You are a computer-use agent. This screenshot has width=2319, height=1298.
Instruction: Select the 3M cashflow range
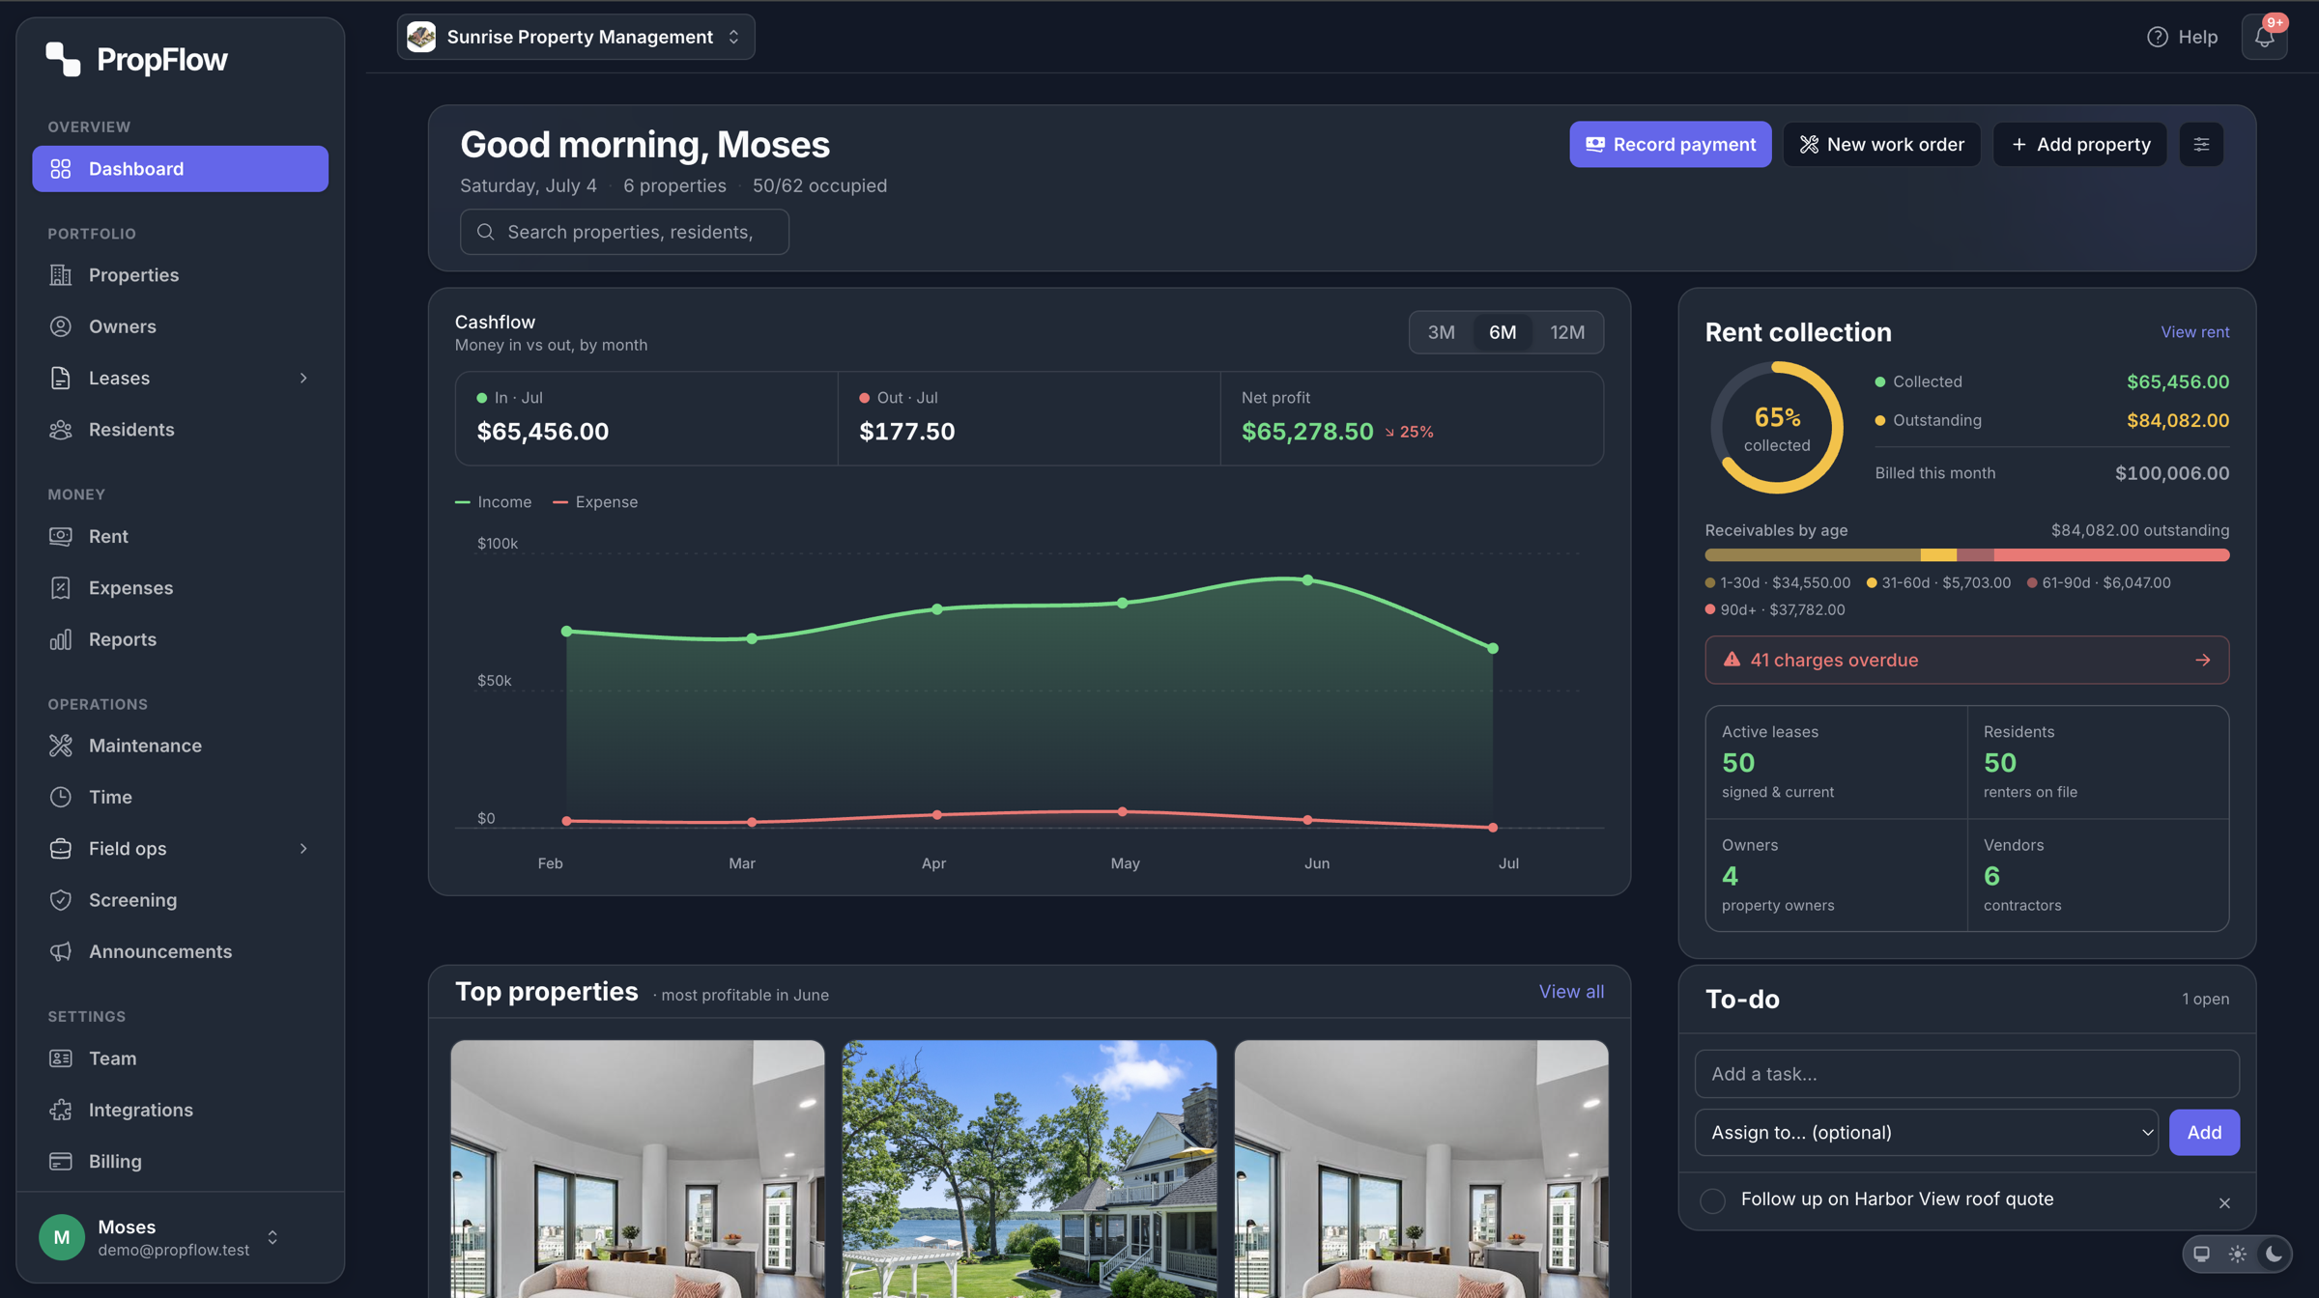pyautogui.click(x=1441, y=332)
